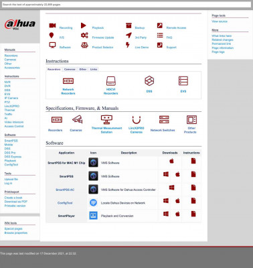Open the Thermal Measurement Solution icon

coord(106,120)
